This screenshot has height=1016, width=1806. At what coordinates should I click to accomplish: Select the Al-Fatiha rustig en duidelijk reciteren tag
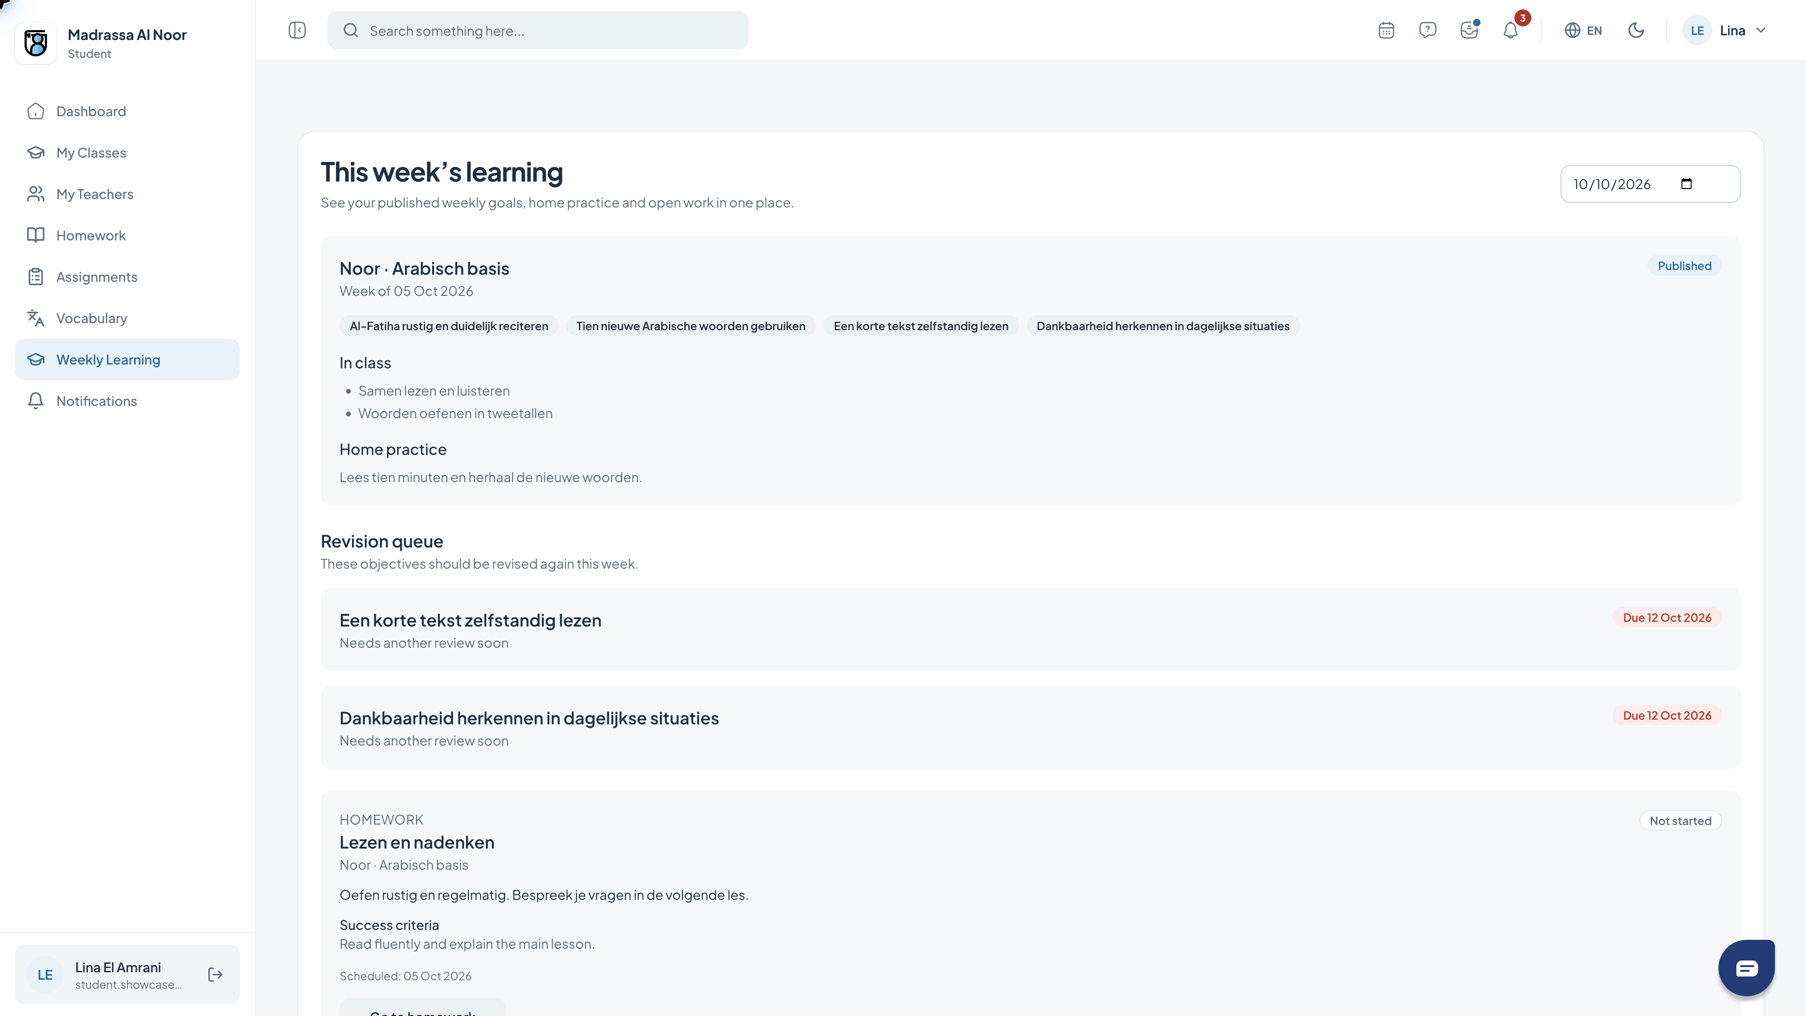[449, 326]
